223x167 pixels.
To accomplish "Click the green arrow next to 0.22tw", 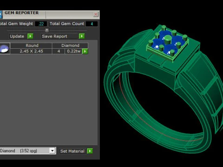I will [x=85, y=51].
